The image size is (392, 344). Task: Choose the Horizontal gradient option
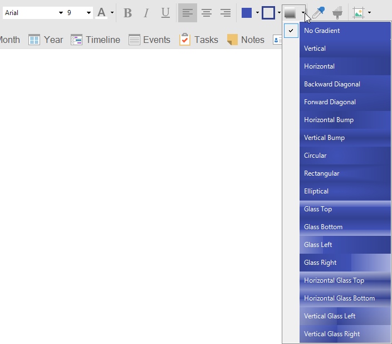click(x=345, y=66)
